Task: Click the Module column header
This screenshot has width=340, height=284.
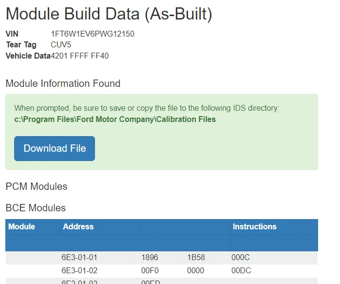Action: (22, 226)
